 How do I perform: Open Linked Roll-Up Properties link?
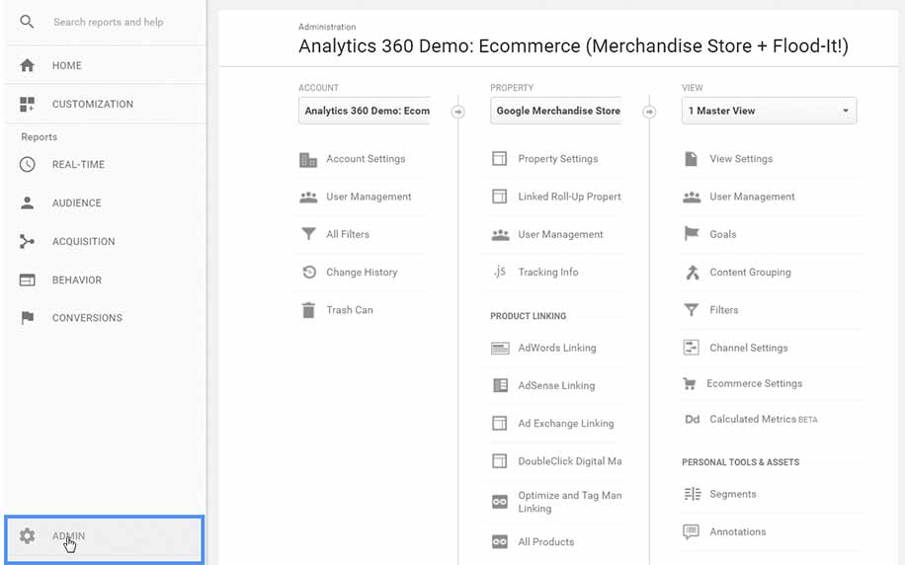pyautogui.click(x=569, y=197)
